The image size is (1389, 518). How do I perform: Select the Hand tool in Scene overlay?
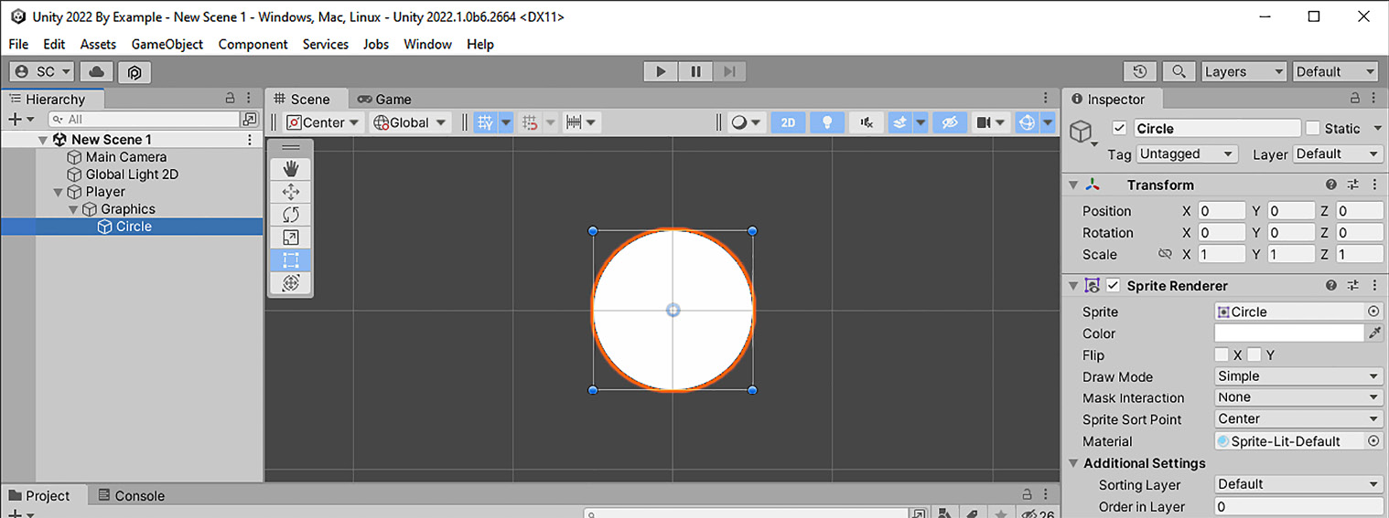coord(291,169)
